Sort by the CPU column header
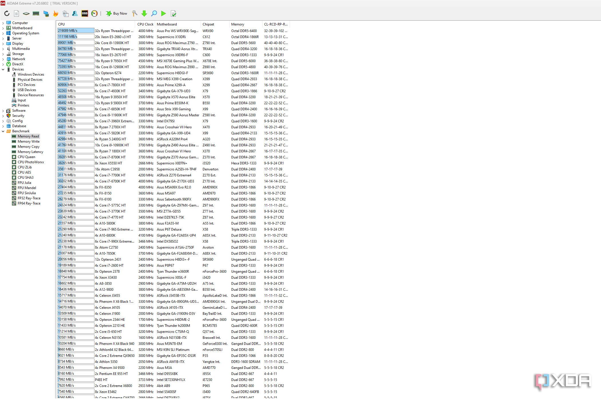The height and width of the screenshot is (401, 601). (x=96, y=24)
